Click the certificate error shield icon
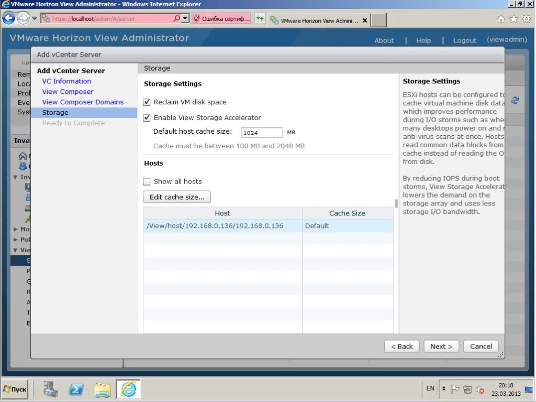Image resolution: width=536 pixels, height=402 pixels. coord(196,18)
